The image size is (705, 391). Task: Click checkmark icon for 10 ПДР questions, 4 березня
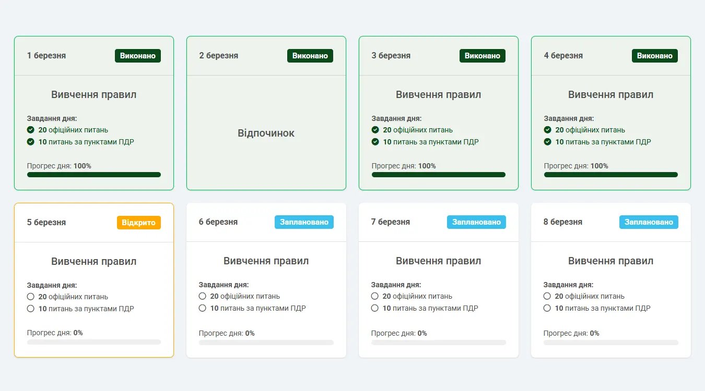tap(548, 142)
